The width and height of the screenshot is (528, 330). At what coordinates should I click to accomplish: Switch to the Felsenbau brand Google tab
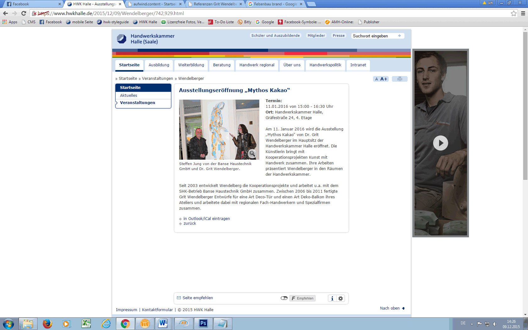pyautogui.click(x=275, y=4)
